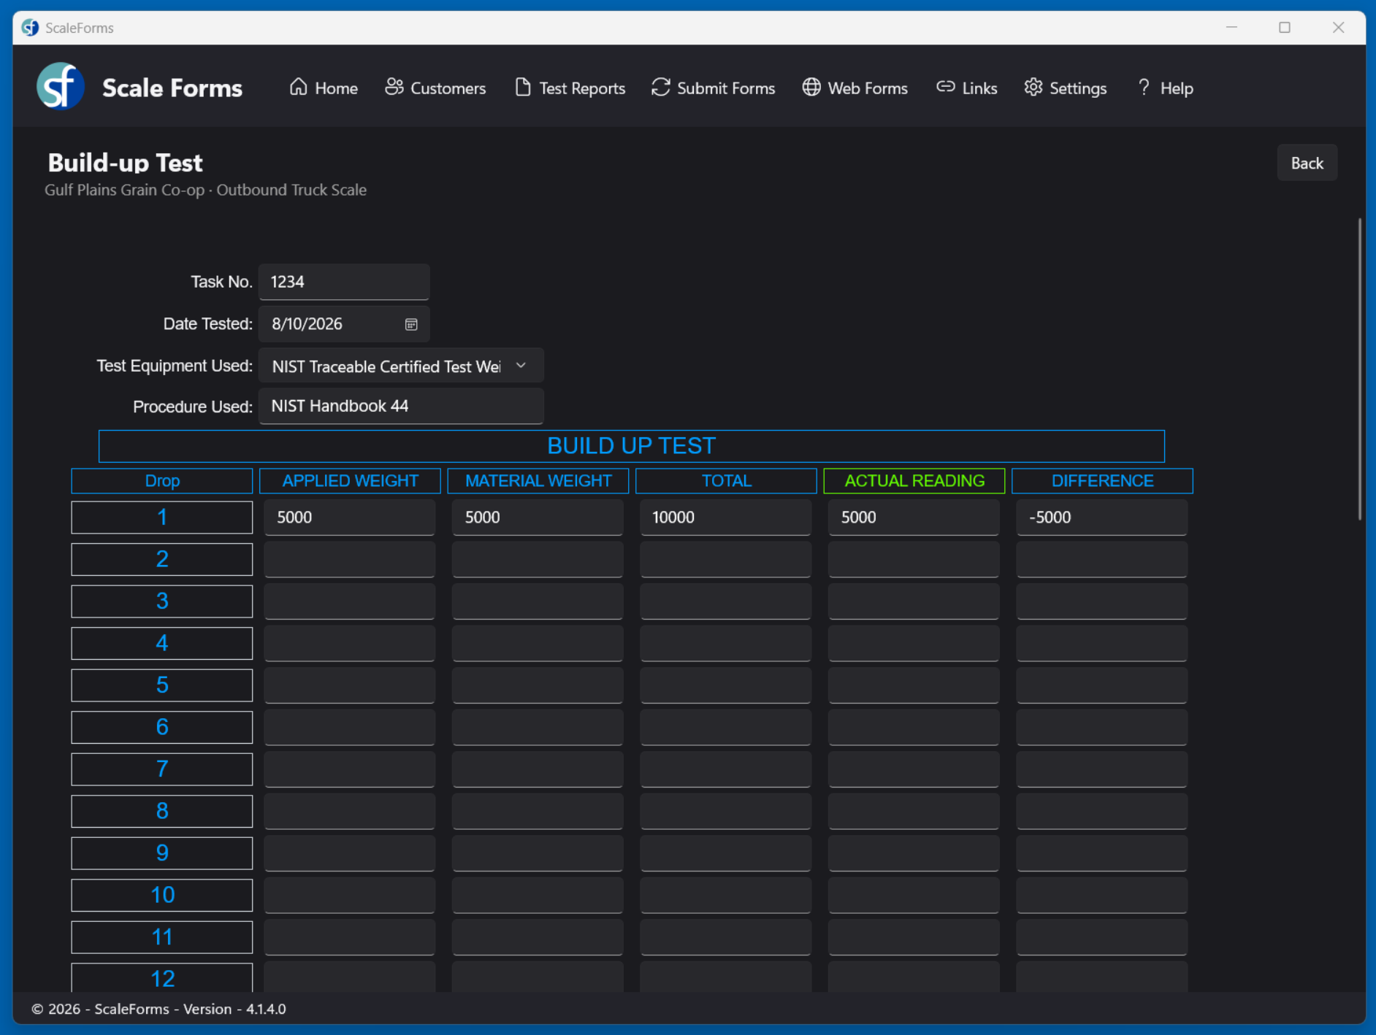Click Drop 7 Actual Reading field
Image resolution: width=1376 pixels, height=1035 pixels.
coord(914,769)
